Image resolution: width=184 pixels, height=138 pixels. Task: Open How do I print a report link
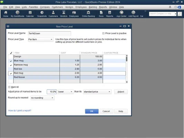coord(20,110)
